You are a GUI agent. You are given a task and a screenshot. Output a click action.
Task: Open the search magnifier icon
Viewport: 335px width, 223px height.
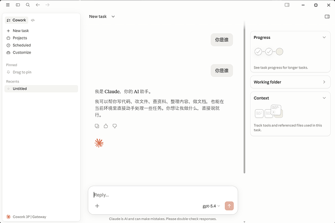click(28, 5)
